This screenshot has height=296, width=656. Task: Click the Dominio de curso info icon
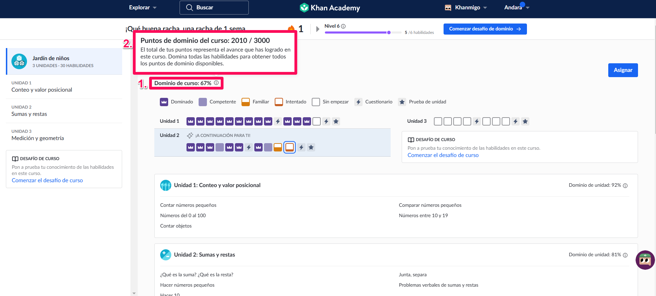point(216,83)
